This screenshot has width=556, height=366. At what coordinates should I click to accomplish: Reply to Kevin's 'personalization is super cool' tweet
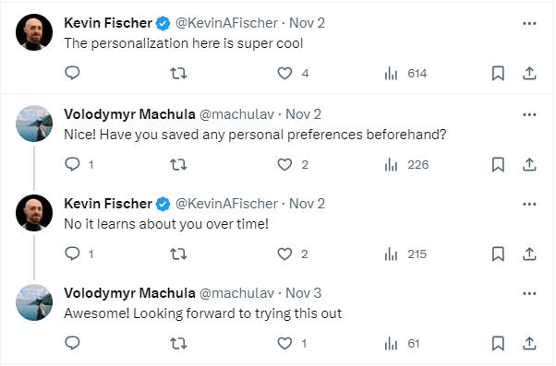click(x=72, y=73)
